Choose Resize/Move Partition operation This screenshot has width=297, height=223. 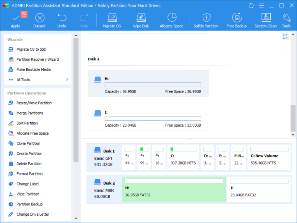34,103
